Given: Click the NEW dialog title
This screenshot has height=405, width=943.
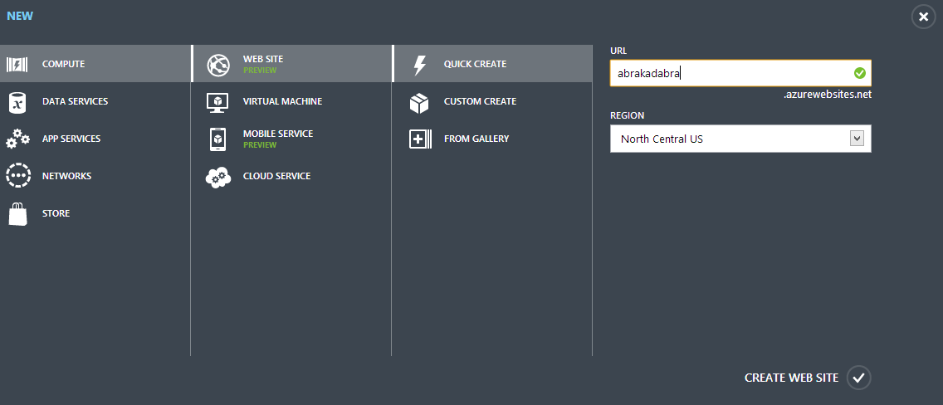Looking at the screenshot, I should click(20, 17).
